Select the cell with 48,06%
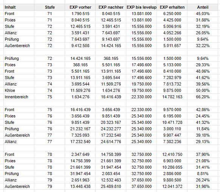 pos(203,71)
